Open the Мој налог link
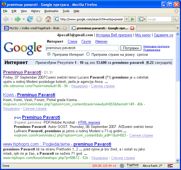Screen dimensions: 181x170 point(143,35)
